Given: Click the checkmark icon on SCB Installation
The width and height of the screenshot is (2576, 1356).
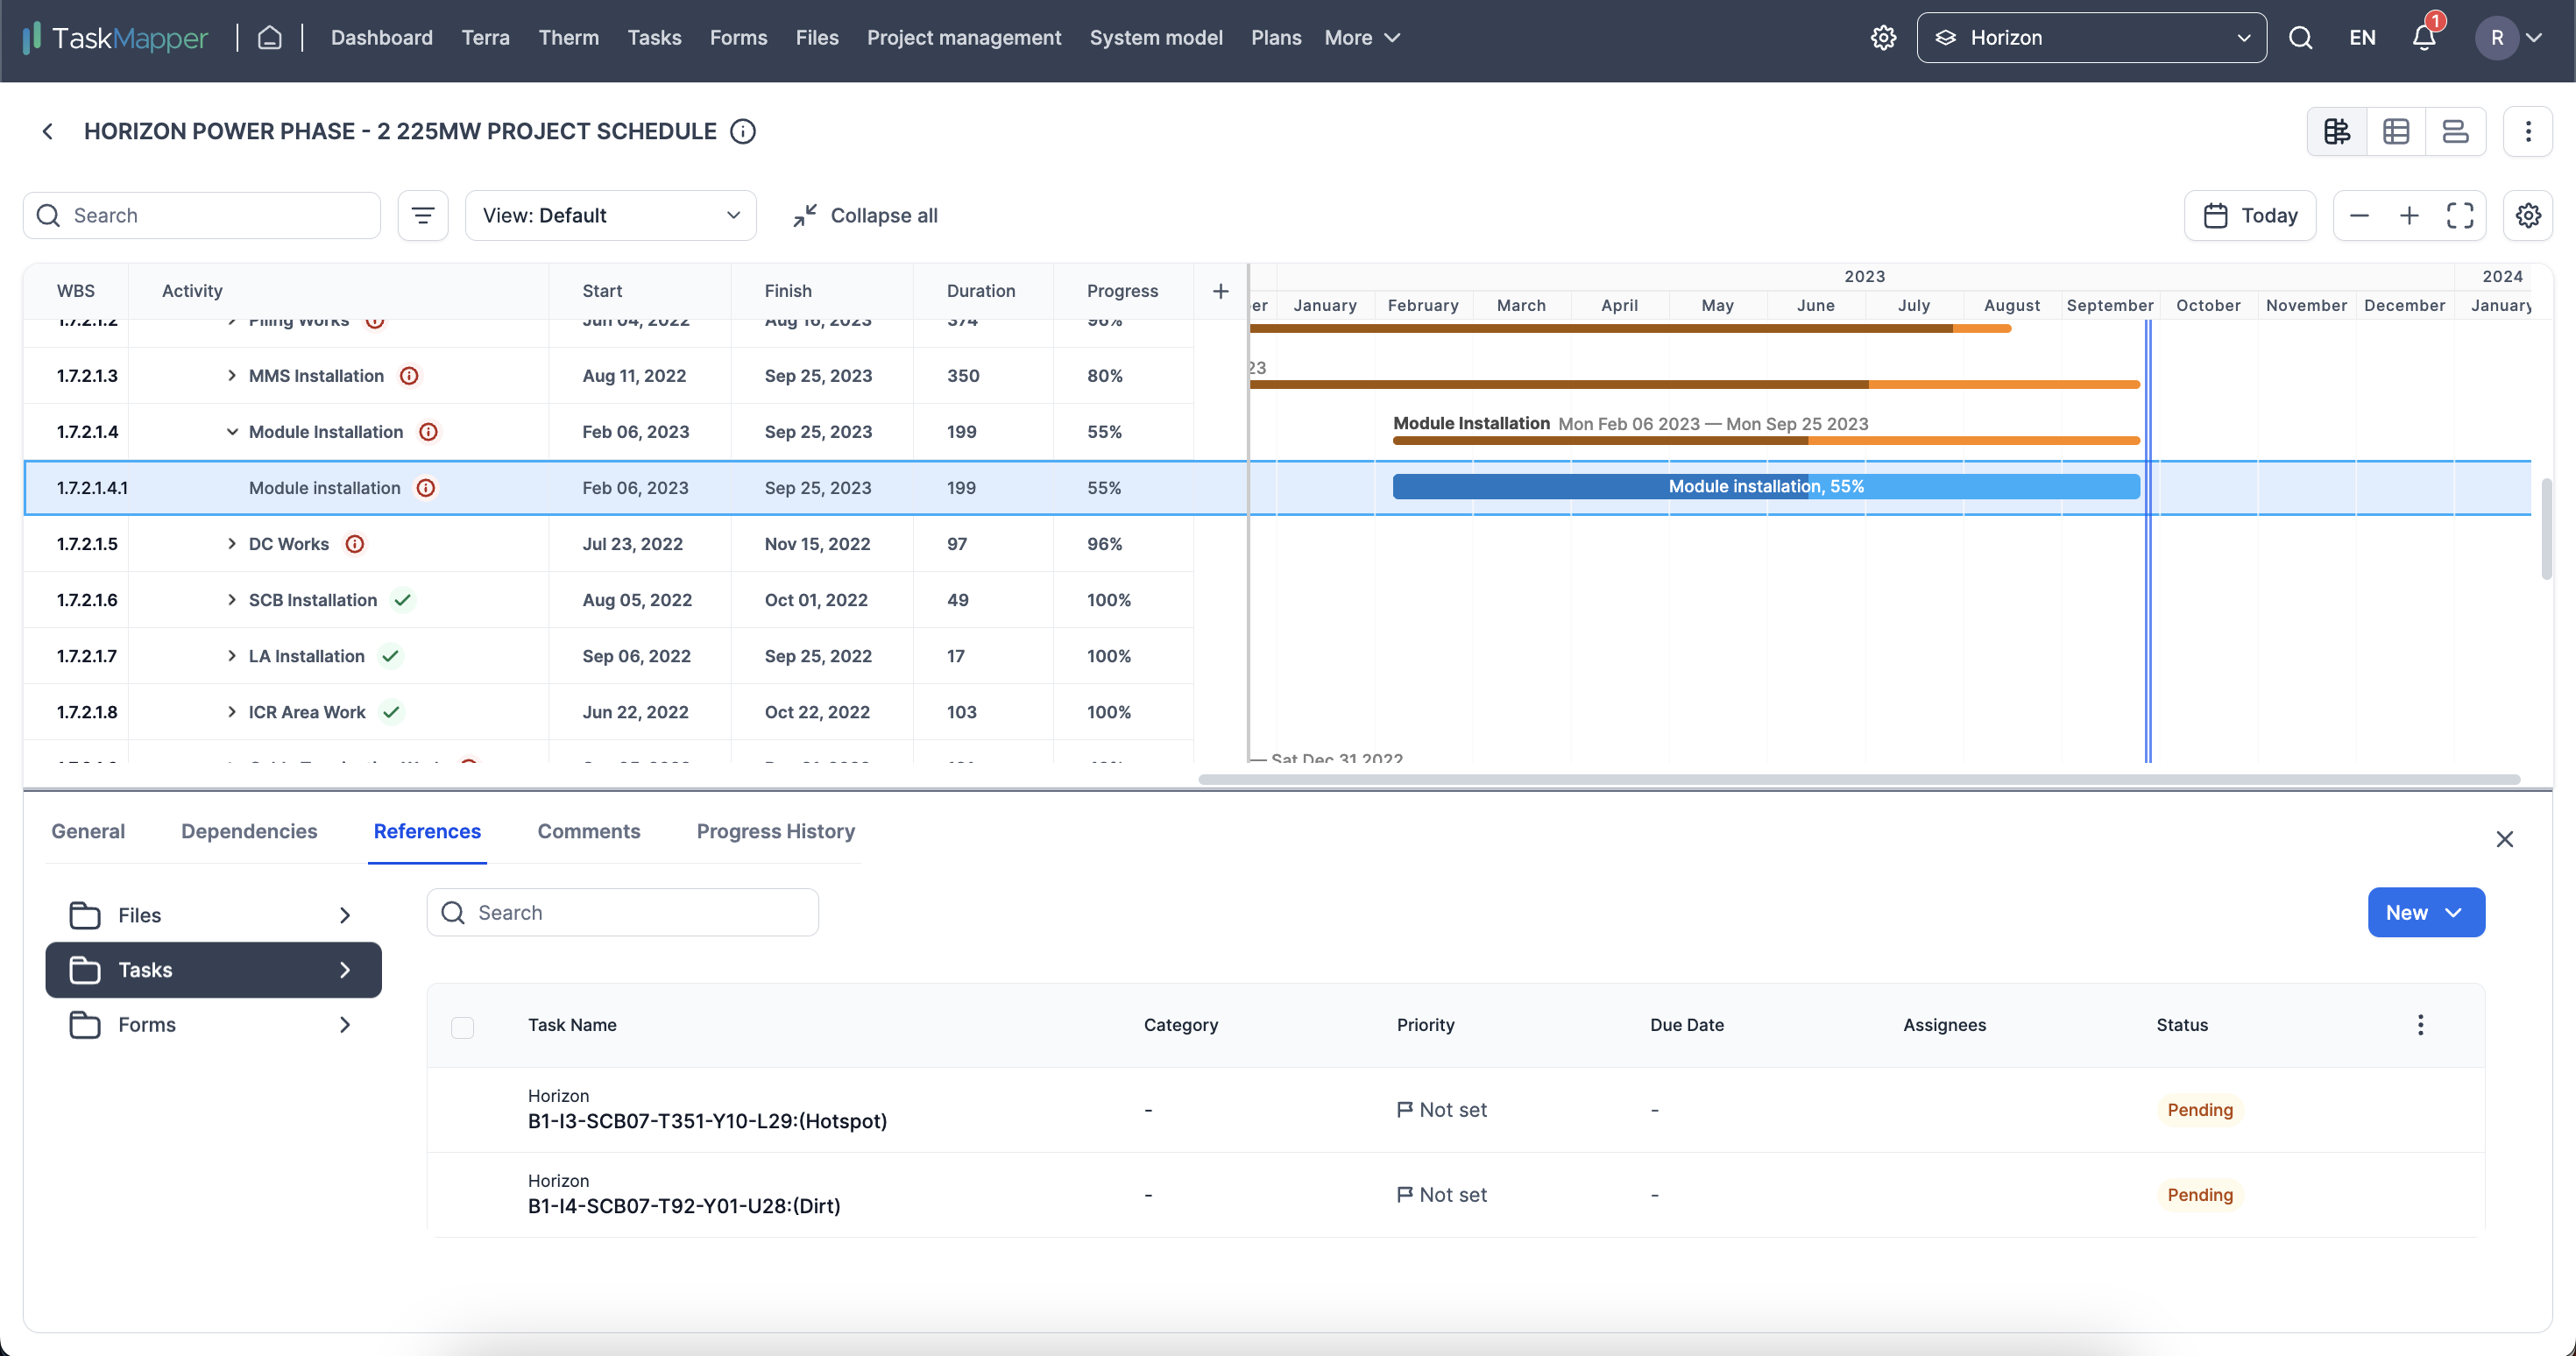Looking at the screenshot, I should coord(402,600).
